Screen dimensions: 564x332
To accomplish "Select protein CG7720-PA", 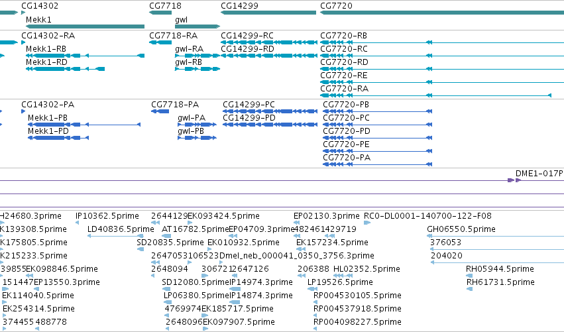I will pos(347,158).
